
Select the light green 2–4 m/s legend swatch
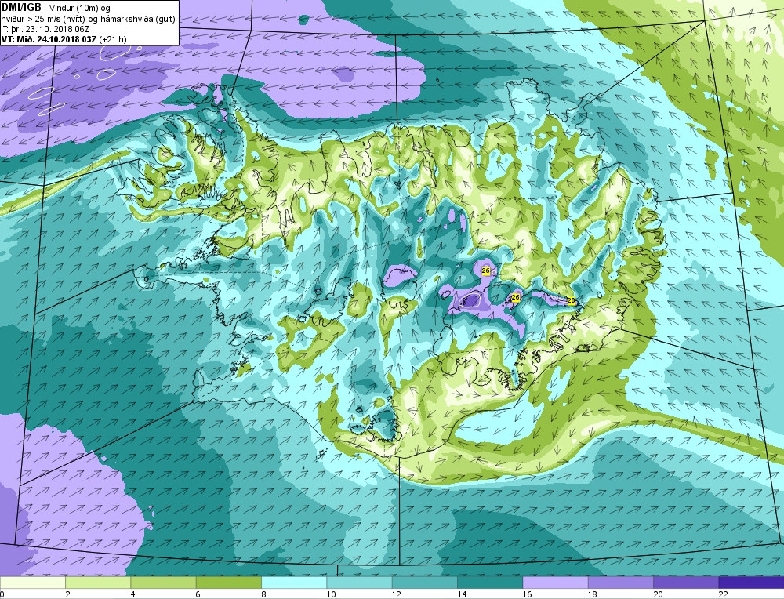click(98, 583)
